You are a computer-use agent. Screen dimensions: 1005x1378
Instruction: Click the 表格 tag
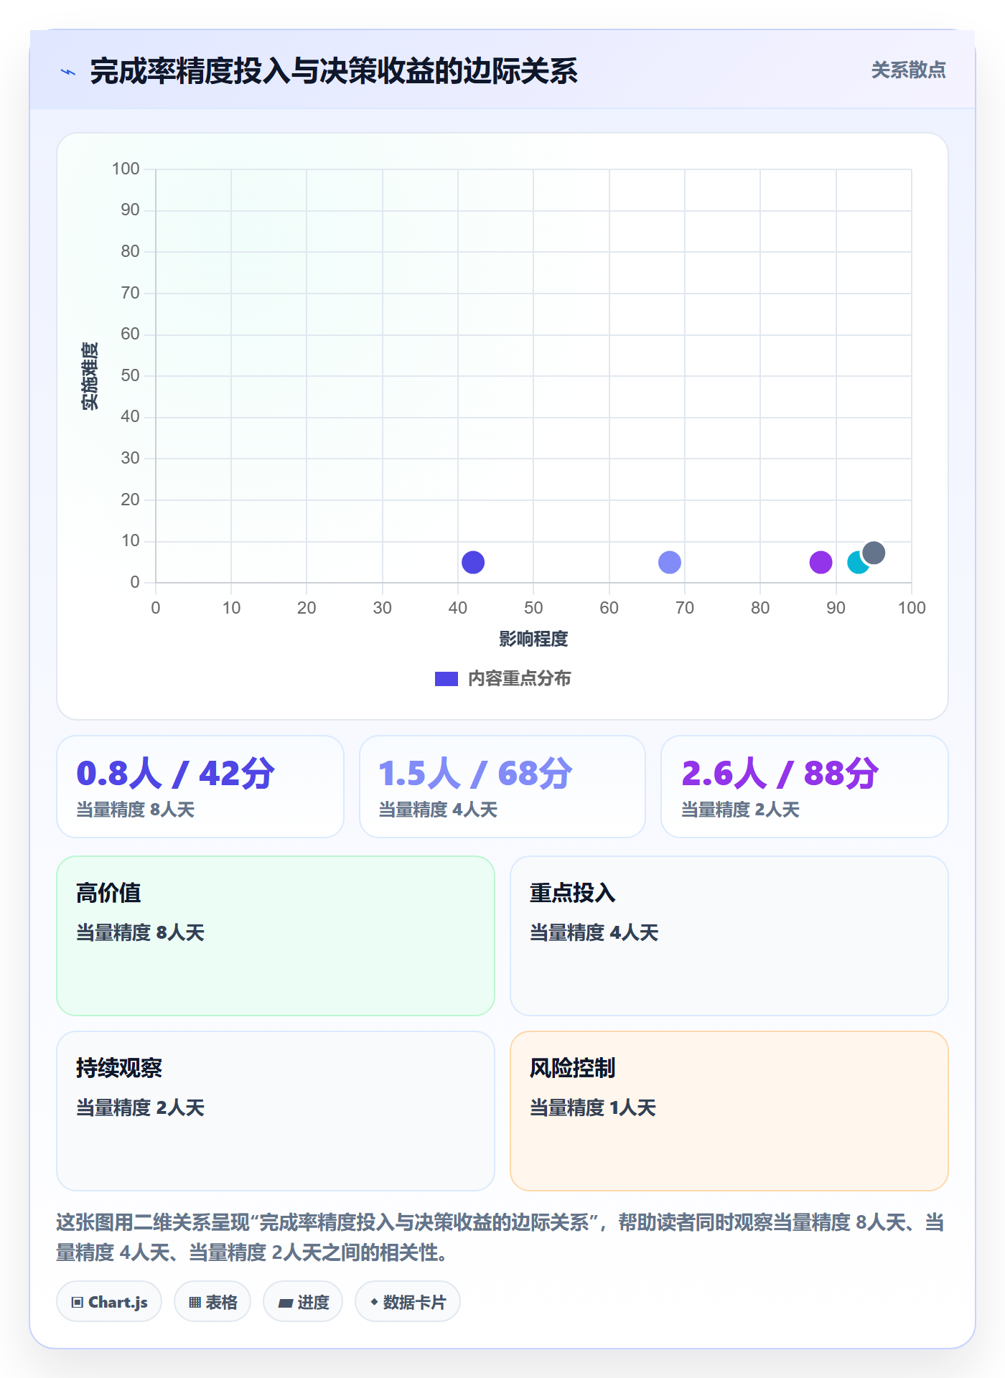coord(212,1302)
